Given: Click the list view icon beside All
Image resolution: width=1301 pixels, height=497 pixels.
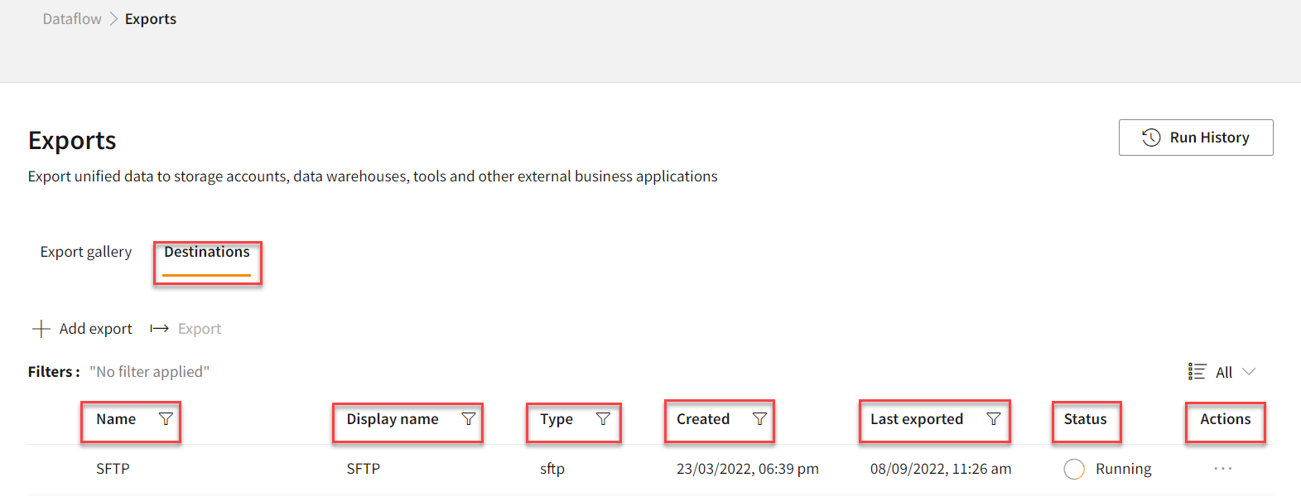Looking at the screenshot, I should point(1197,372).
